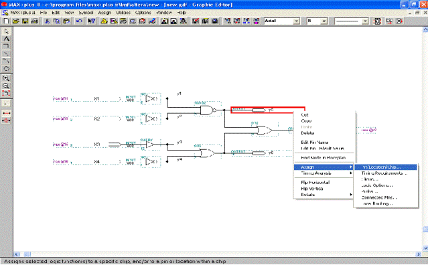Open the Assign menu in the menu bar

104,13
